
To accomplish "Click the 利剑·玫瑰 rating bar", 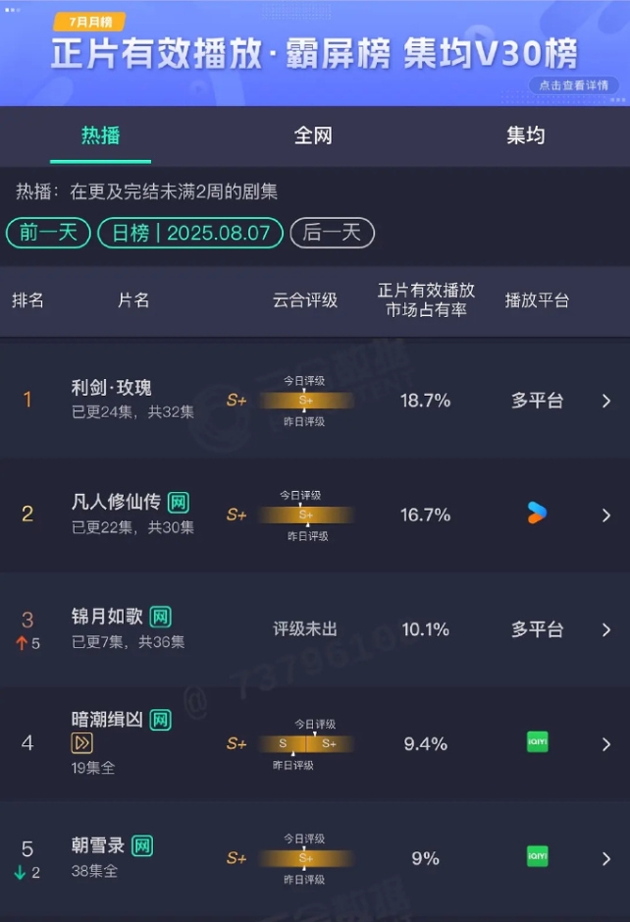I will 306,401.
